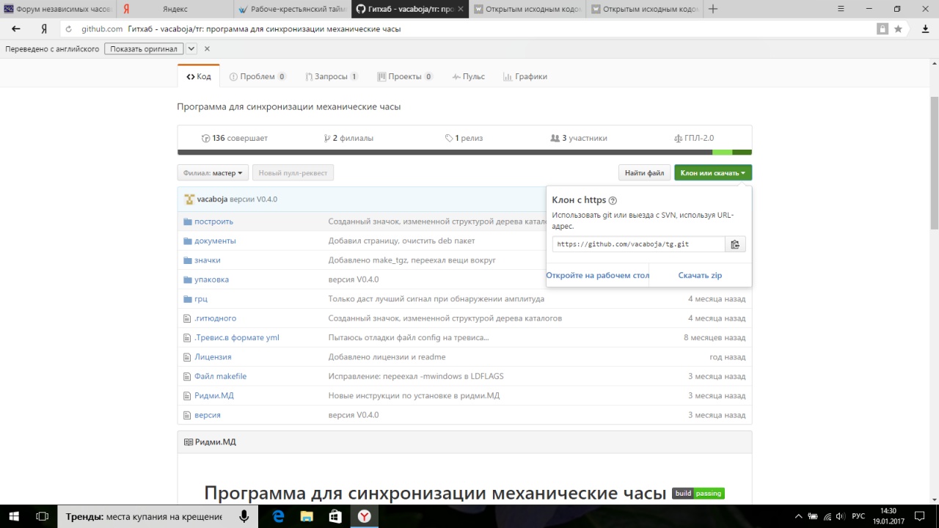Copy the clone URL to clipboard
This screenshot has height=528, width=939.
pyautogui.click(x=735, y=244)
